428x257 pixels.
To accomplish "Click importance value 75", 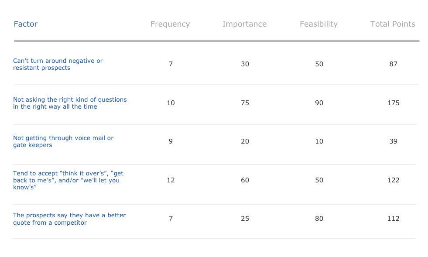I will (245, 103).
